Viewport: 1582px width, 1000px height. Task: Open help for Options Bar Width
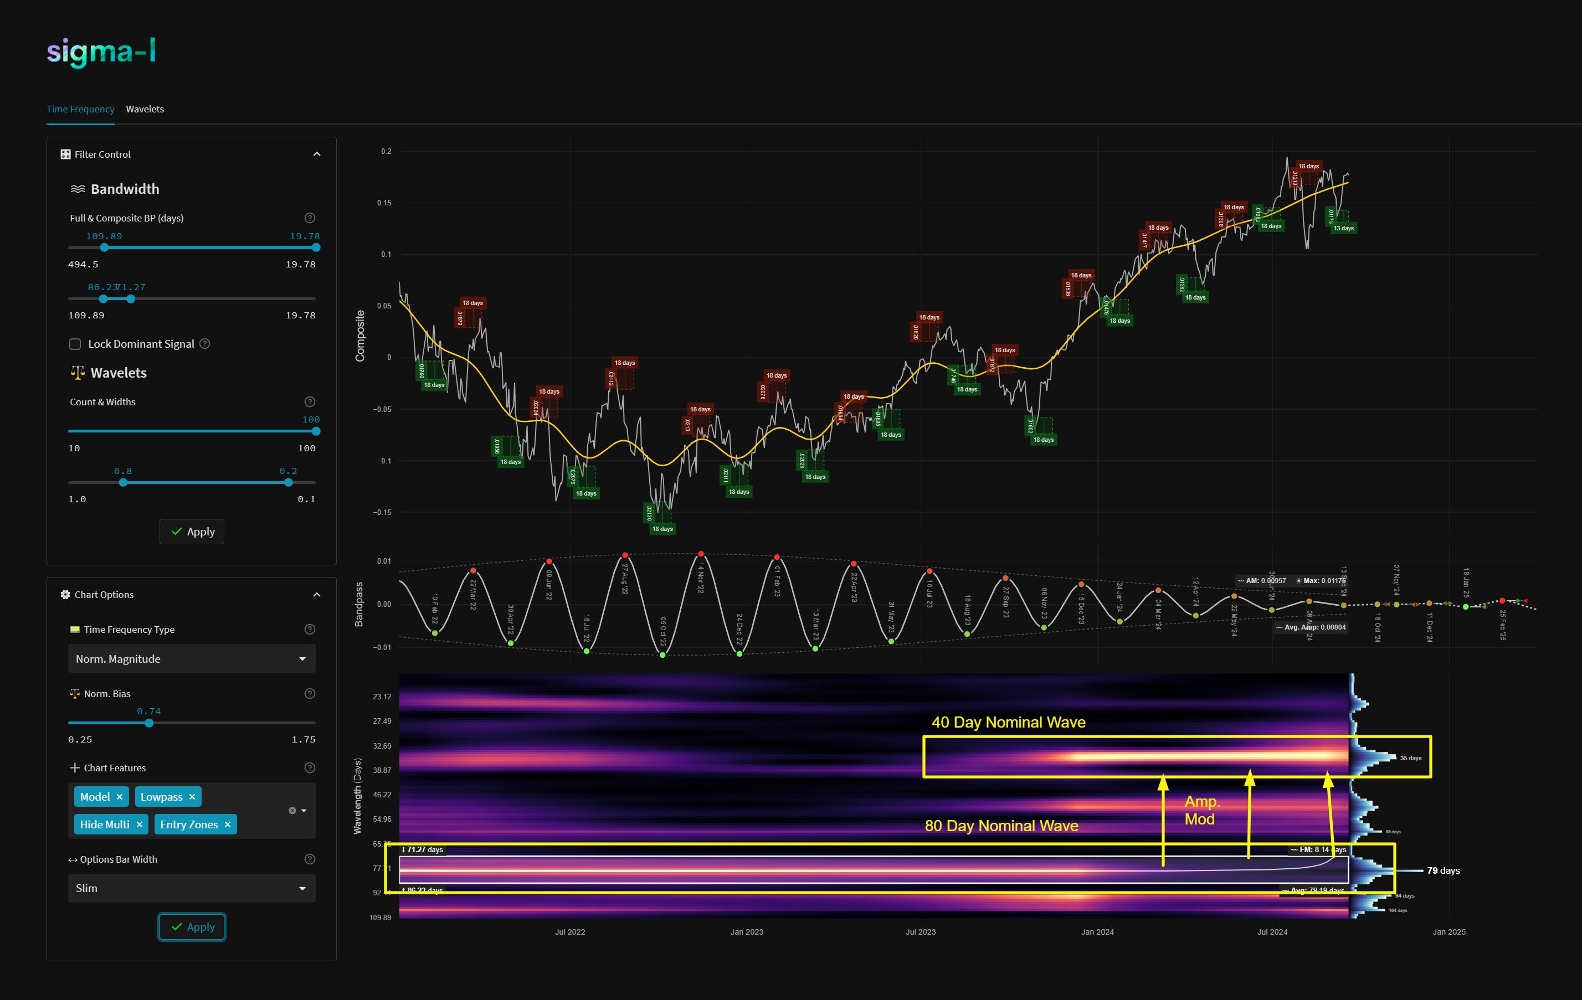click(310, 859)
